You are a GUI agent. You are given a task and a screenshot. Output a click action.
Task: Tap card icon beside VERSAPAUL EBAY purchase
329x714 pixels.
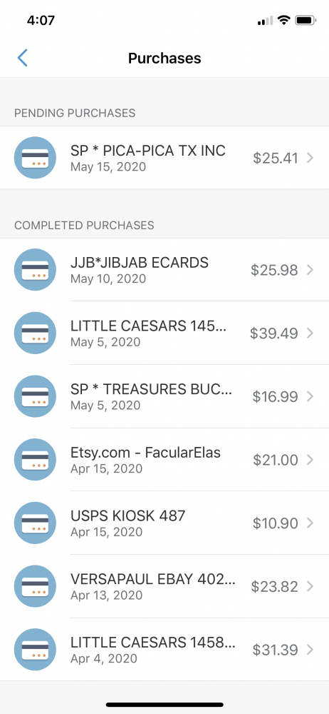pyautogui.click(x=36, y=586)
